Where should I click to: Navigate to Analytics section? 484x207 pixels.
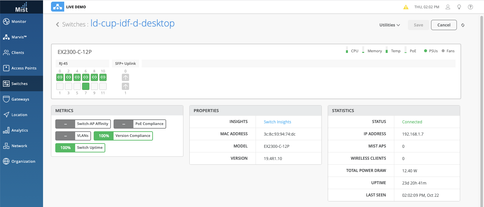point(20,130)
